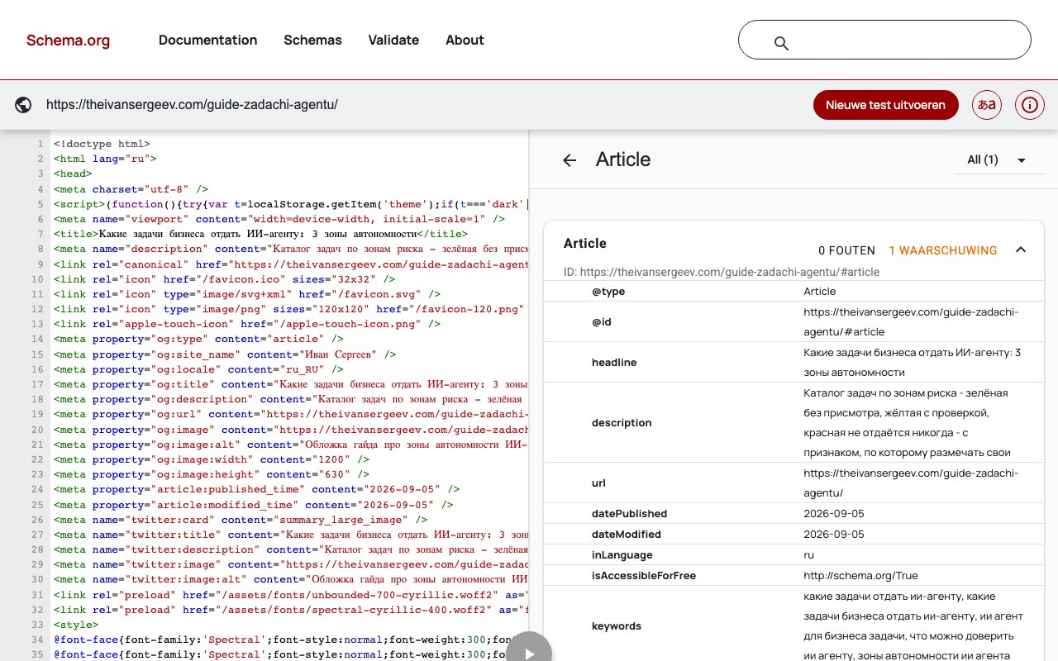Select the tested URL text

[192, 105]
